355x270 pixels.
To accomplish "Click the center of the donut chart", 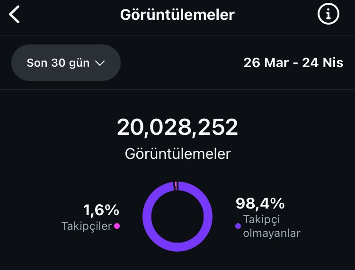I will 177,217.
